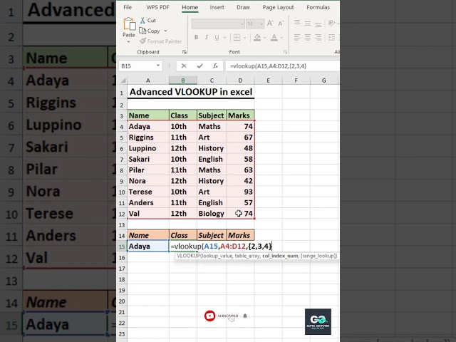The image size is (456, 342).
Task: Select column A header
Action: pos(148,81)
